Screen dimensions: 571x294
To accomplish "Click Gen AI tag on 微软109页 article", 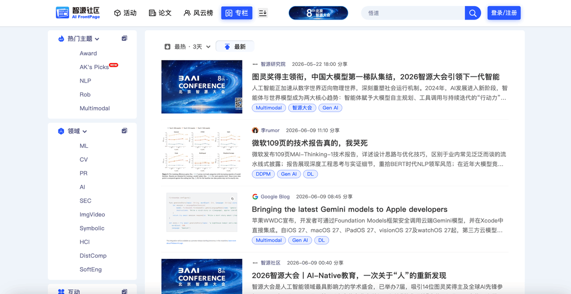I will 289,174.
